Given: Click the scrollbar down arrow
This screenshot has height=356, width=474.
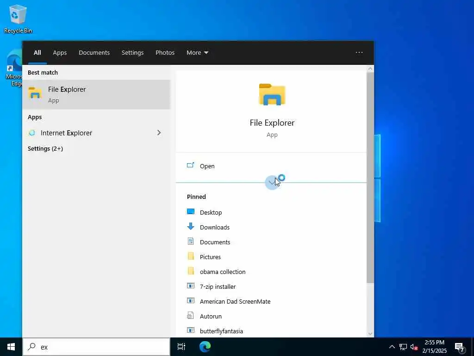Looking at the screenshot, I should [x=370, y=334].
